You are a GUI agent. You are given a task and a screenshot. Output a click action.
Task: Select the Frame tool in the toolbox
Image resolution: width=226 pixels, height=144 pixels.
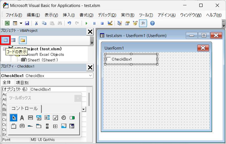[14, 126]
